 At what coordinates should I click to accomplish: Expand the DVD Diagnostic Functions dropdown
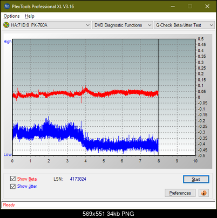[x=123, y=25]
